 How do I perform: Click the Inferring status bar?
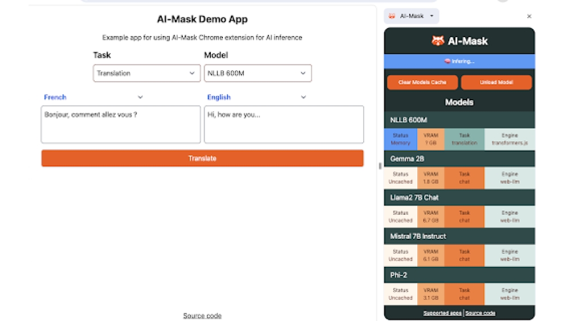(459, 62)
